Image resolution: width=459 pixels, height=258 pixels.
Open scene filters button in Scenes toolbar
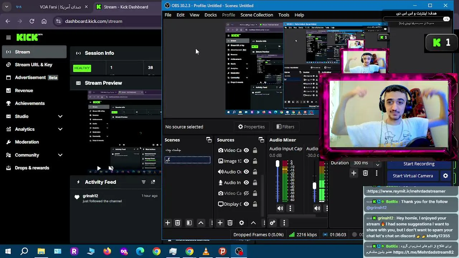(x=189, y=223)
